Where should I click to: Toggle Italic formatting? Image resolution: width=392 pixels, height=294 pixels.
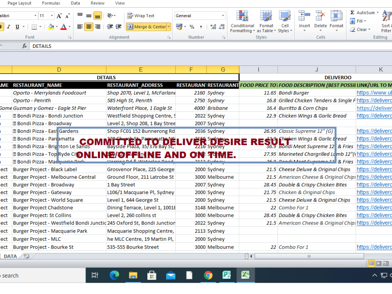tap(8, 27)
